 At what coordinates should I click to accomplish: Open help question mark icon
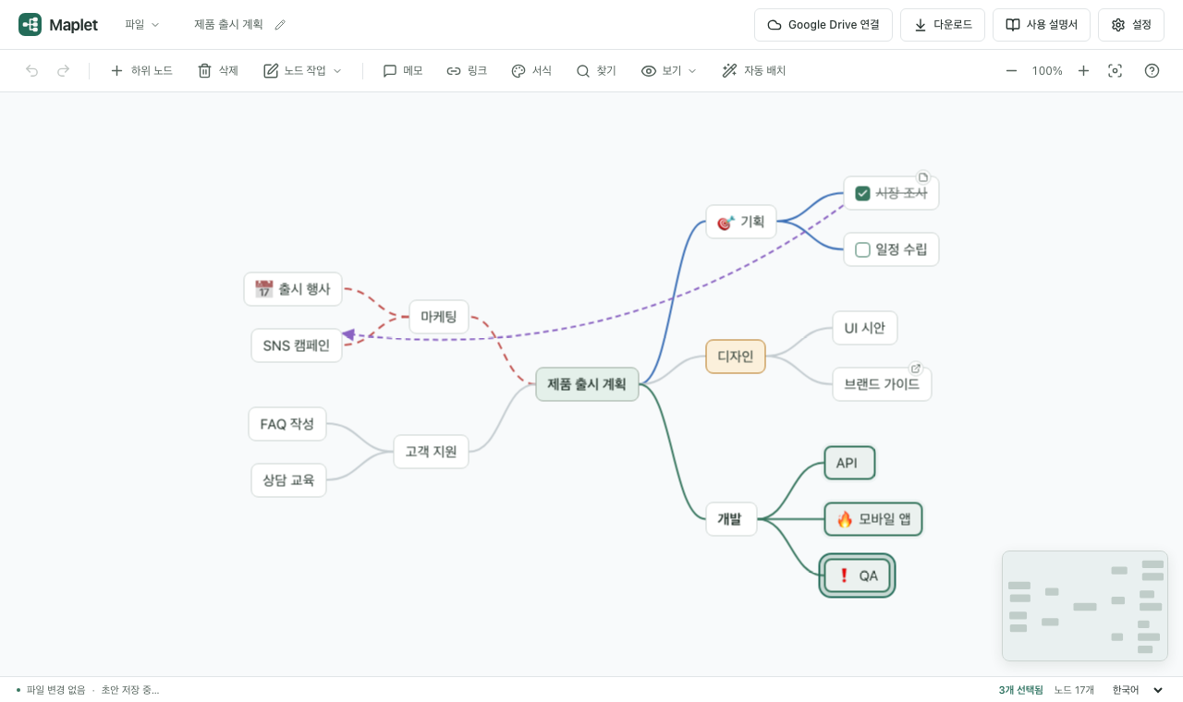click(1152, 71)
